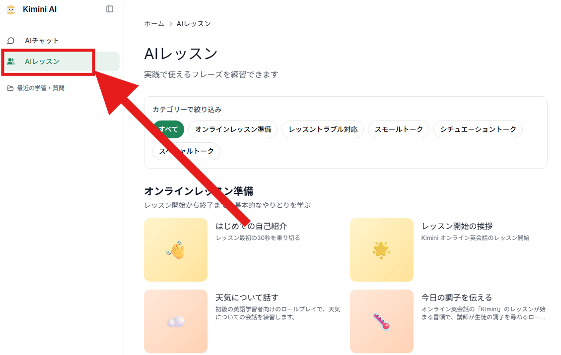Open the waving hand lesson thumbnail
This screenshot has width=561, height=355.
coord(175,250)
